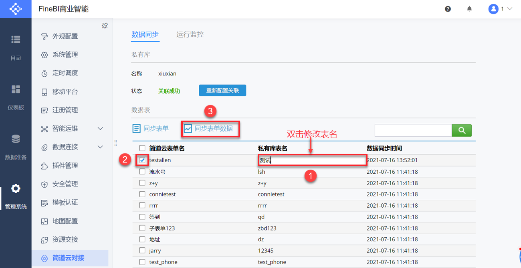Switch to the 数据同步 tab
521x268 pixels.
145,34
